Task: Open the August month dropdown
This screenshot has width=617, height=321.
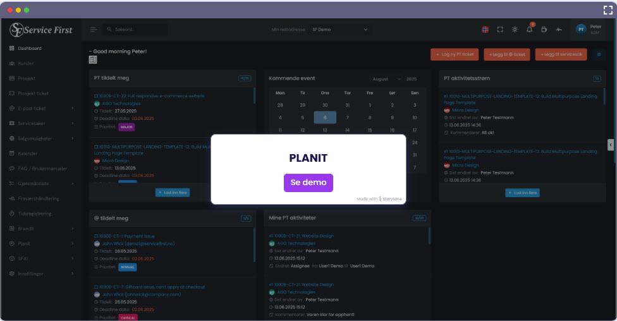Action: [385, 79]
